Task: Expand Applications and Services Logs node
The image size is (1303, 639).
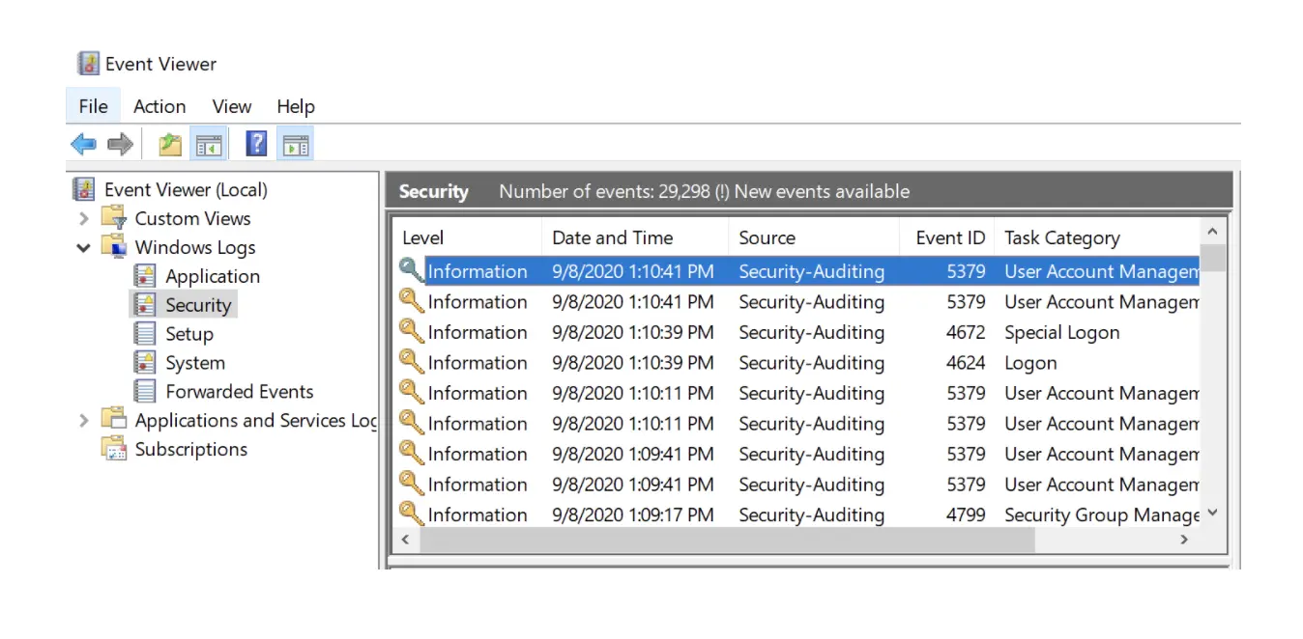Action: [x=84, y=421]
